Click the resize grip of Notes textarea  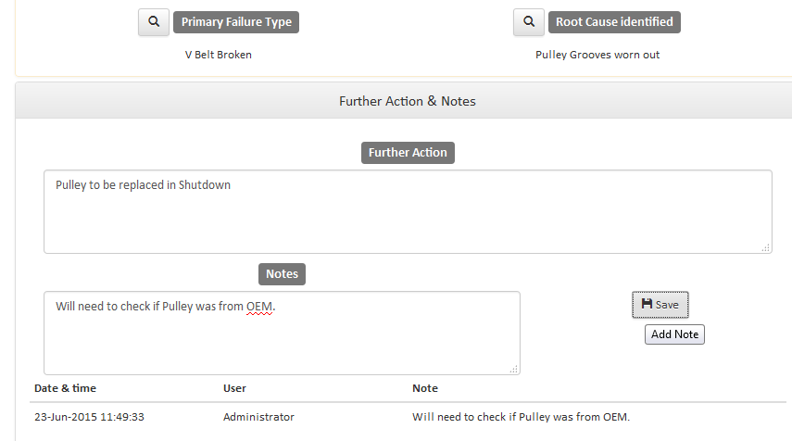pyautogui.click(x=514, y=369)
